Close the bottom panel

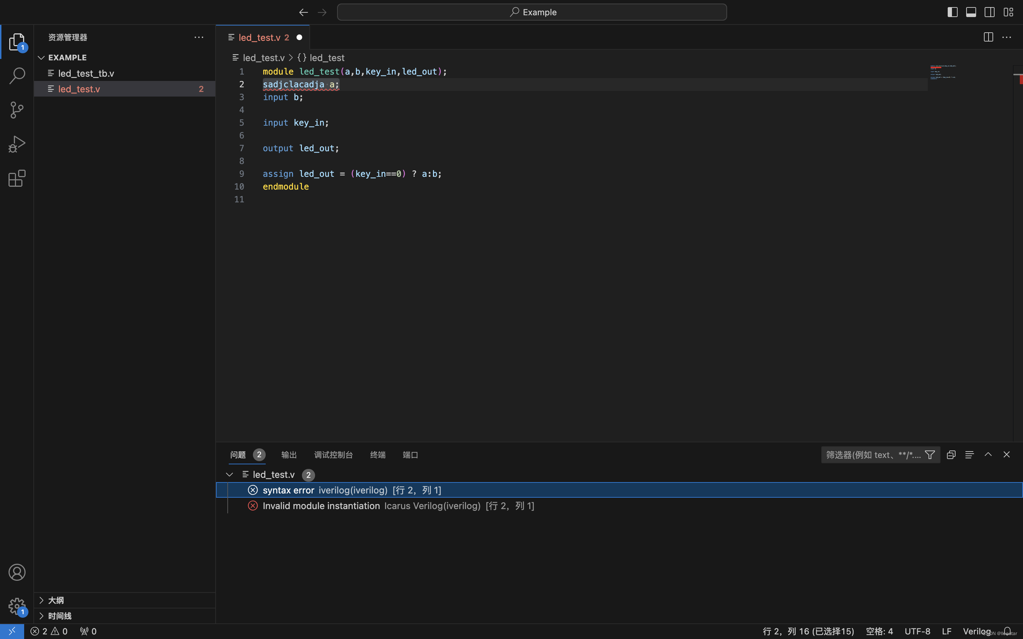click(1007, 455)
